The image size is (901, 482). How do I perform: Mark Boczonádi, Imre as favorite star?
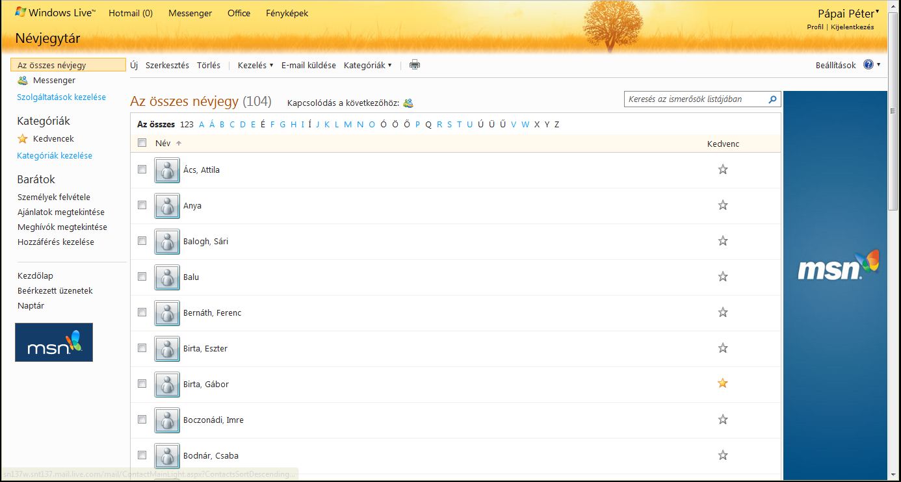[x=723, y=420]
